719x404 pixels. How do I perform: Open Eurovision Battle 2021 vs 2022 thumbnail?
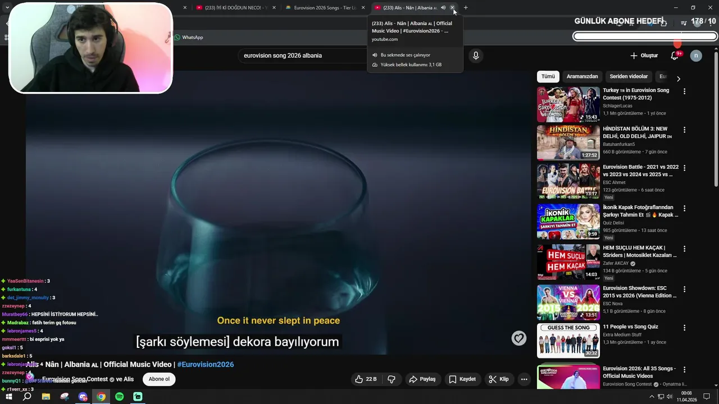pyautogui.click(x=568, y=181)
